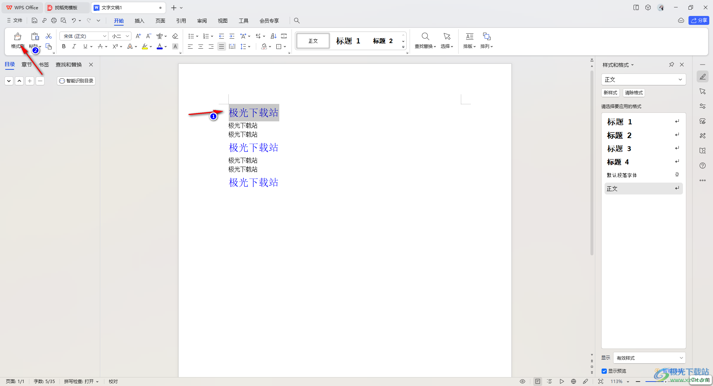Click the sort A-Z icon
713x386 pixels.
(x=274, y=36)
